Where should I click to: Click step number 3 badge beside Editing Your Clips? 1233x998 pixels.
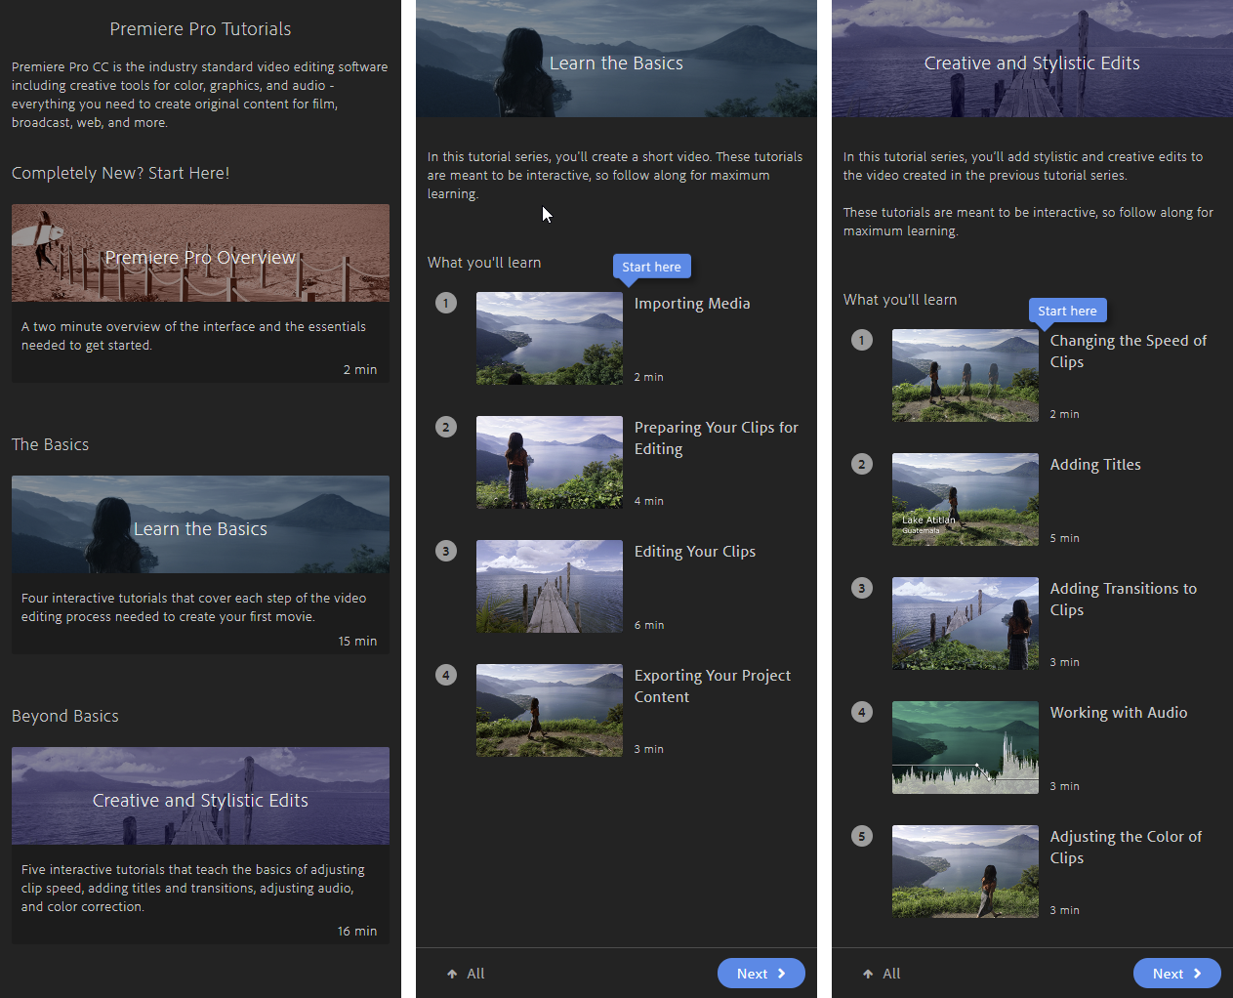click(x=446, y=551)
